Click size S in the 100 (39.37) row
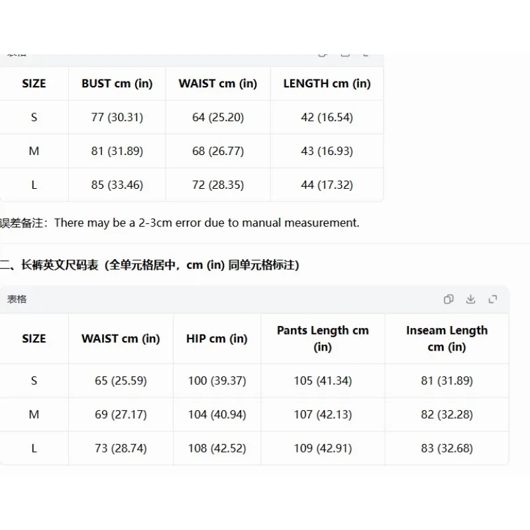Viewport: 530px width, 530px height. (x=34, y=380)
